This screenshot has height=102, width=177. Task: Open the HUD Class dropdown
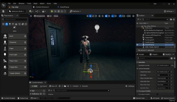163,75
